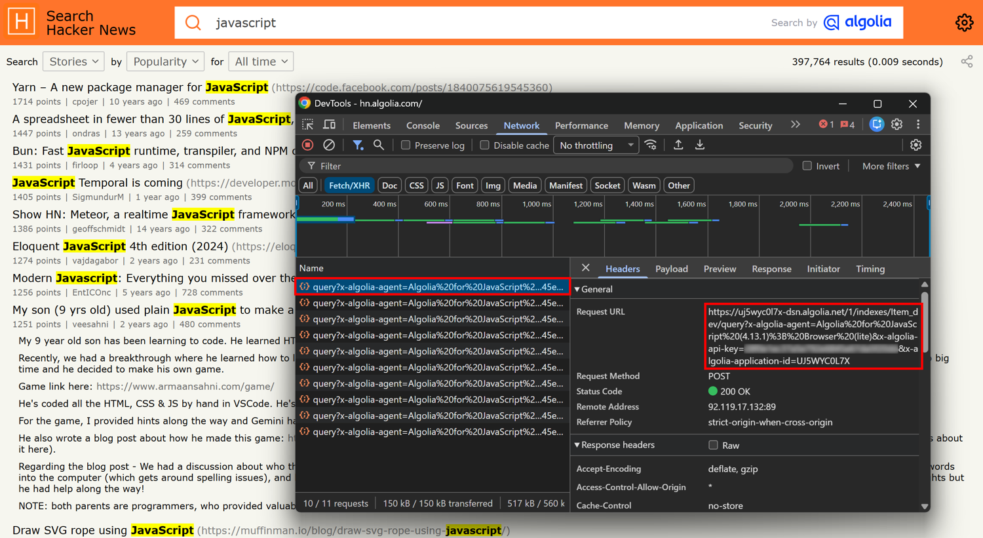Toggle the network filter funnel icon

[x=358, y=145]
